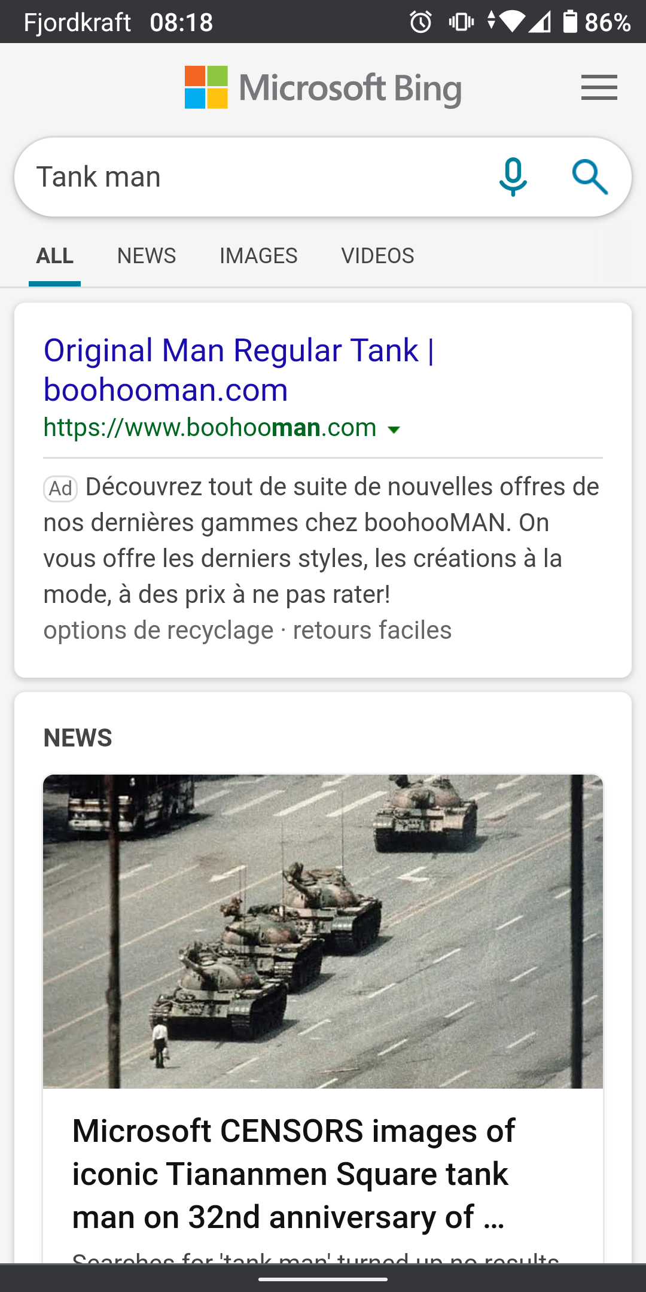The width and height of the screenshot is (646, 1292).
Task: Tap the Ad label badge
Action: [60, 489]
